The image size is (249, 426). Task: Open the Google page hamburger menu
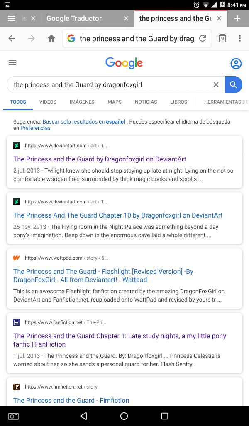click(12, 62)
